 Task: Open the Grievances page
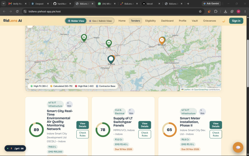click(209, 21)
